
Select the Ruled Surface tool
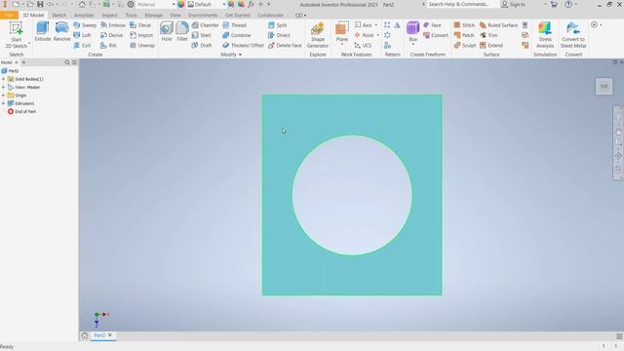coord(498,25)
